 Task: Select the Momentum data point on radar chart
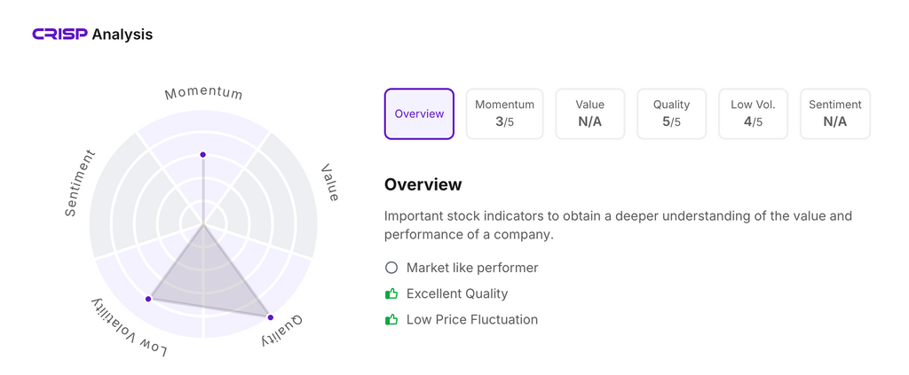point(203,155)
